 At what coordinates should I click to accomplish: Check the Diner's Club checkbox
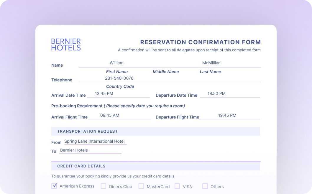(104, 186)
